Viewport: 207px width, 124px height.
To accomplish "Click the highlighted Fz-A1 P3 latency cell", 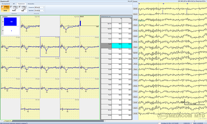I will [127, 46].
